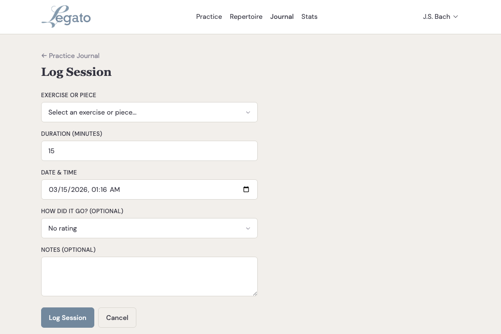Cancel the session form
This screenshot has height=334, width=501.
click(117, 318)
